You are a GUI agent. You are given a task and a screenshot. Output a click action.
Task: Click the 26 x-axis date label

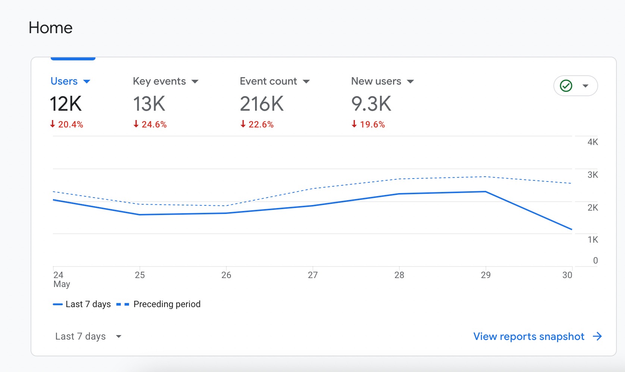(x=226, y=275)
